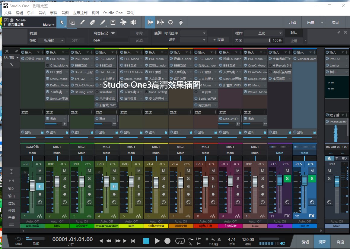The width and height of the screenshot is (350, 249).
Task: Select the Range tool
Action: [x=72, y=22]
